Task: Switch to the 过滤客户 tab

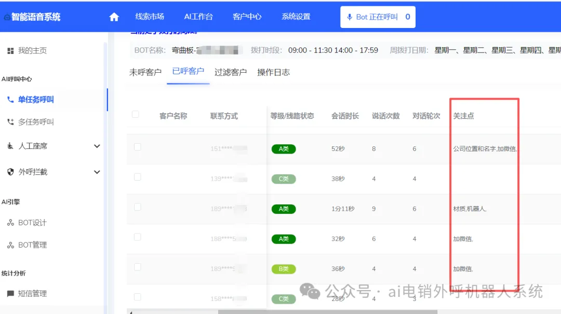Action: coord(231,72)
